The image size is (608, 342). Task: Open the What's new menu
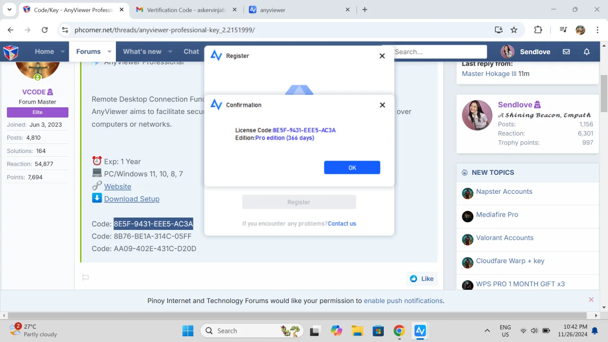[x=142, y=51]
